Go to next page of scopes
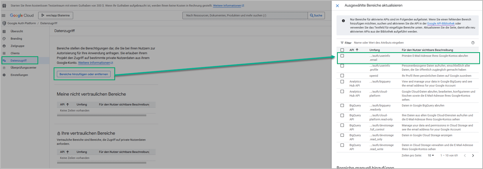 (473, 155)
